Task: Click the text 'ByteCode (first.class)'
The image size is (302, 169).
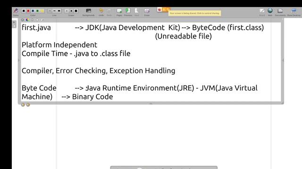Action: pyautogui.click(x=228, y=28)
